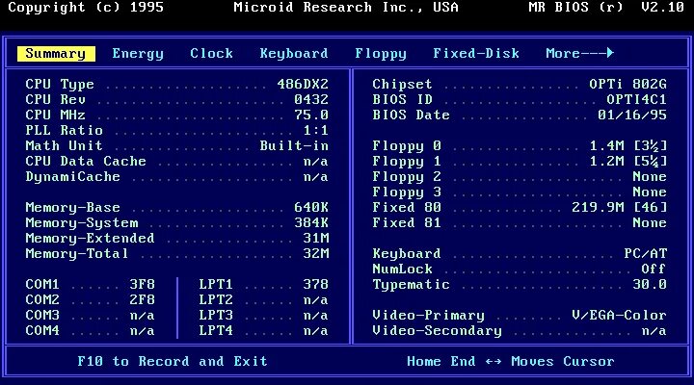Image resolution: width=694 pixels, height=385 pixels.
Task: Click the CPU Data Cache row label
Action: pos(86,161)
